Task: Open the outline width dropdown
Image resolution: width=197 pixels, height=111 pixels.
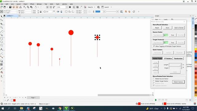Action: click(104, 12)
